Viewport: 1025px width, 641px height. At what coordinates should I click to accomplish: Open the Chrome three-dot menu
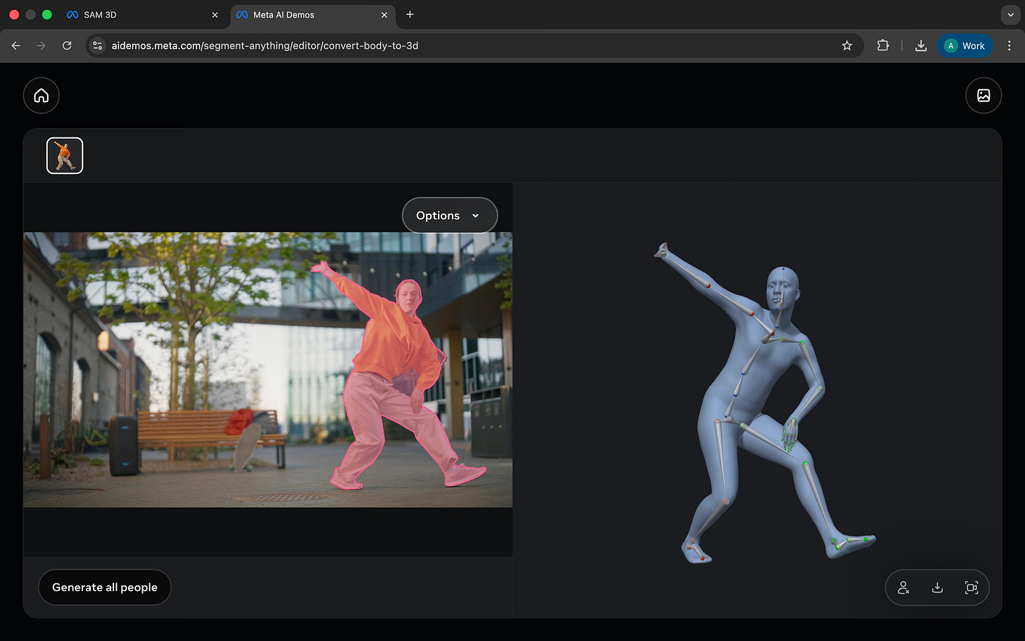pos(1010,46)
